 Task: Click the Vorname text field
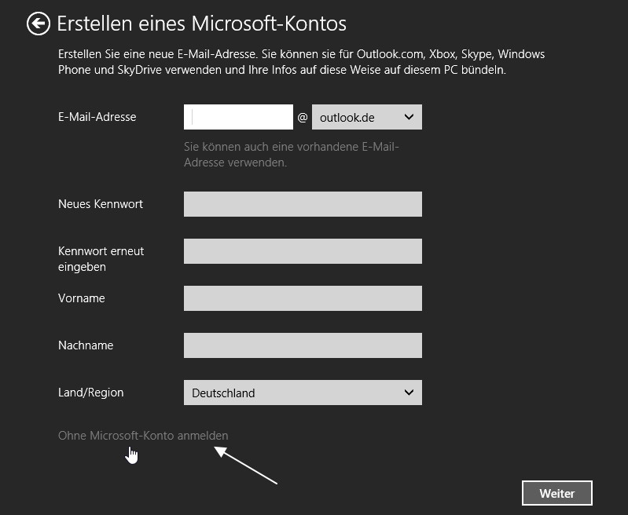[303, 298]
